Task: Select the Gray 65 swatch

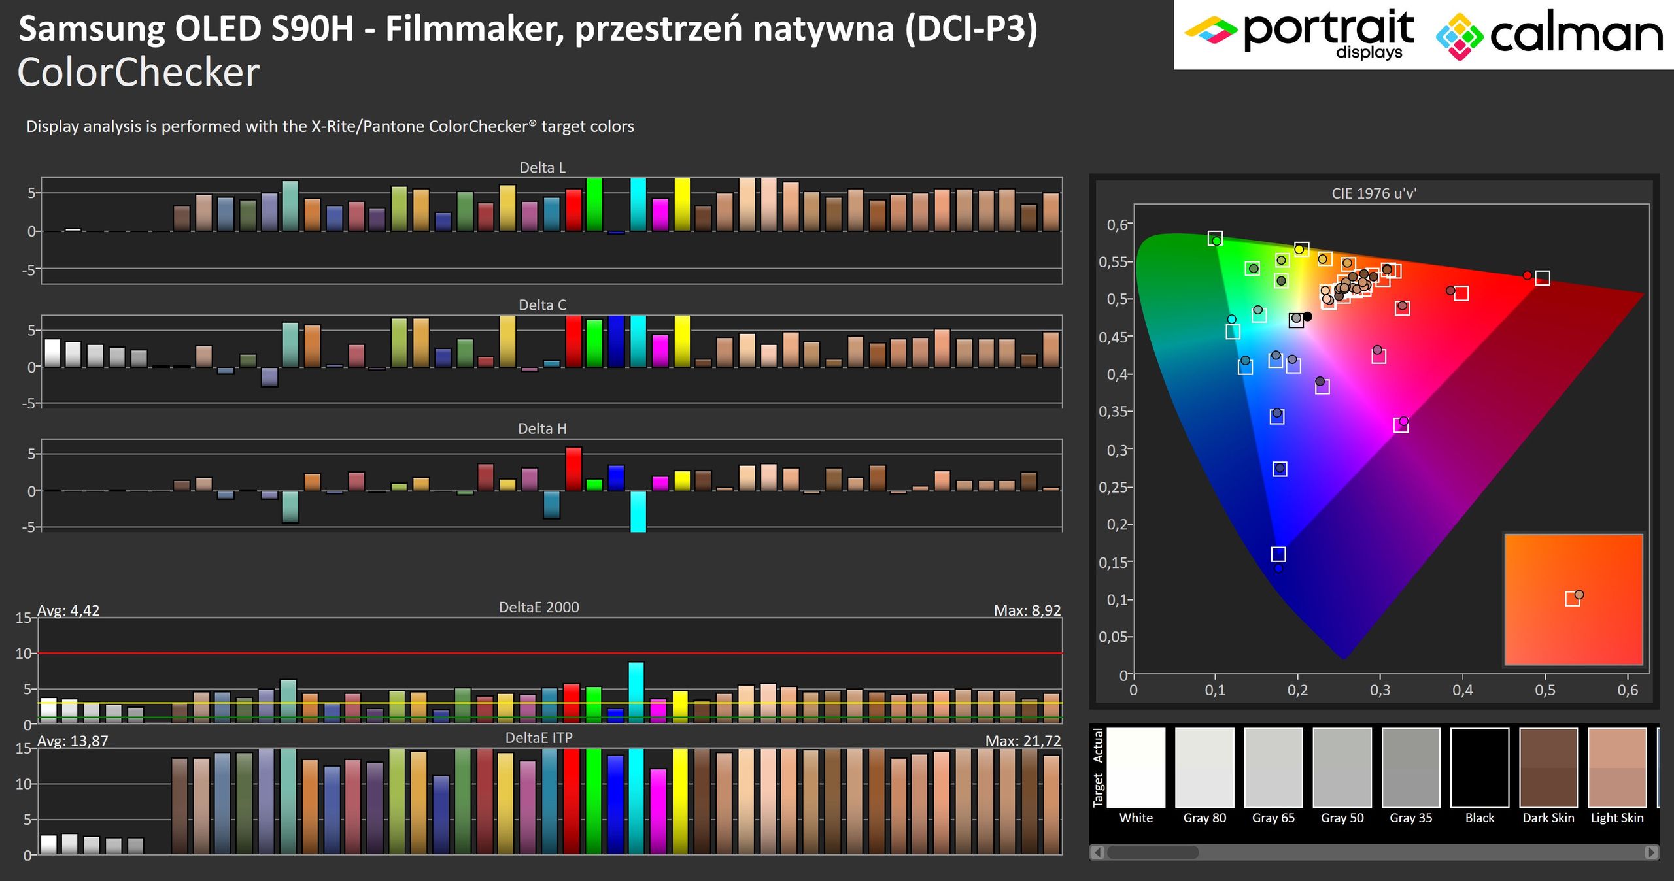Action: pyautogui.click(x=1273, y=767)
